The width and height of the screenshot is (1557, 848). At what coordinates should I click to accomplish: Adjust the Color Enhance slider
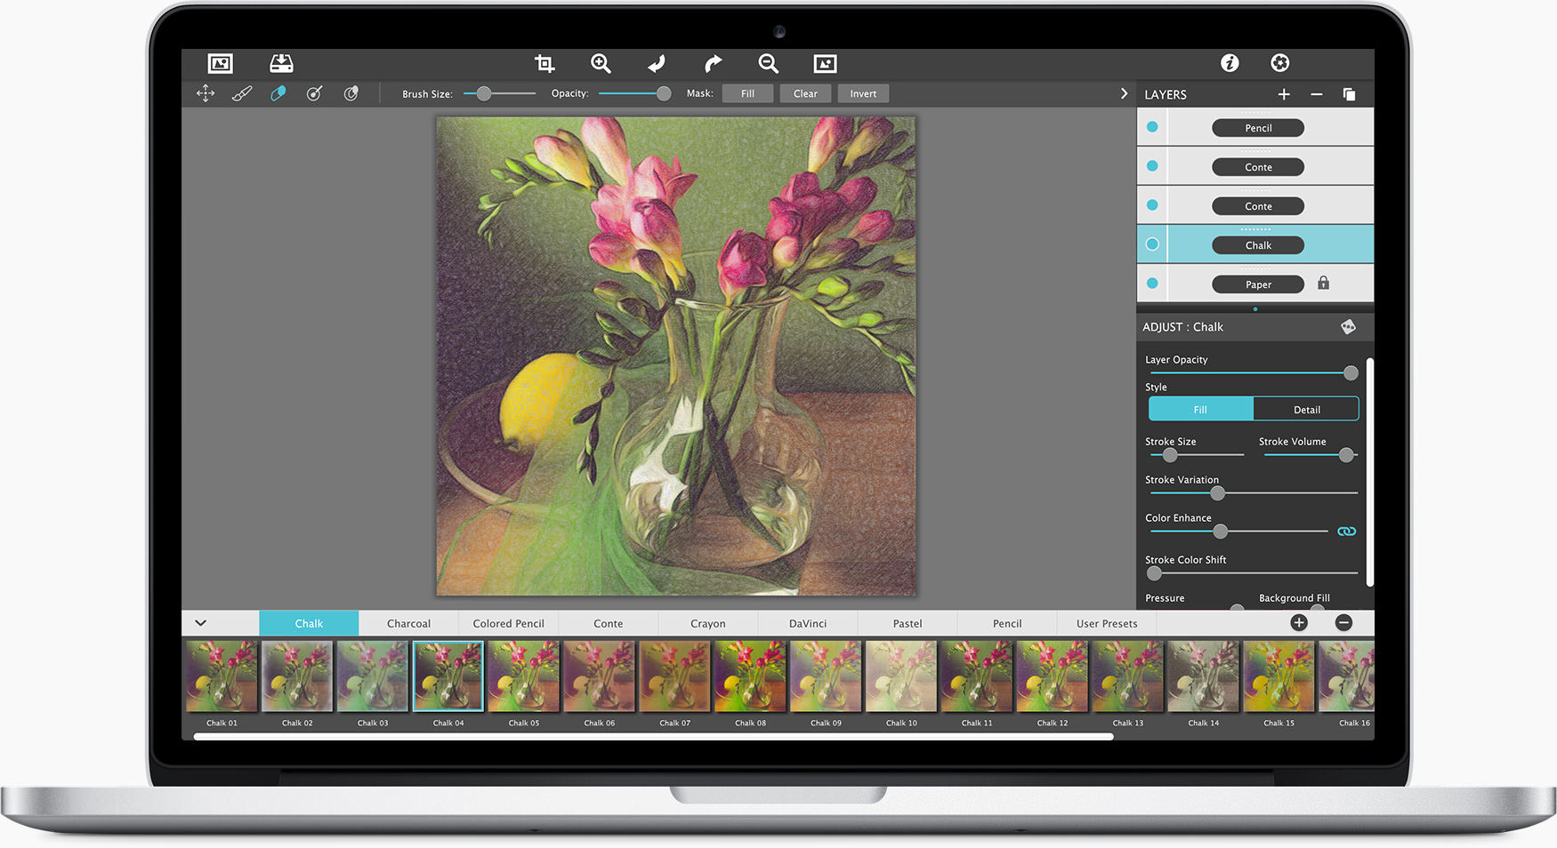pos(1238,532)
